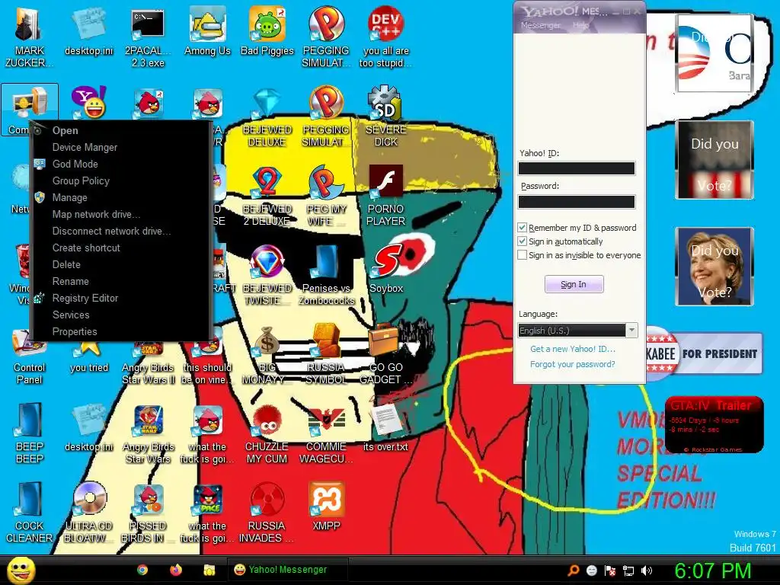
Task: Open the Messenger menu in Yahoo window
Action: pos(540,25)
